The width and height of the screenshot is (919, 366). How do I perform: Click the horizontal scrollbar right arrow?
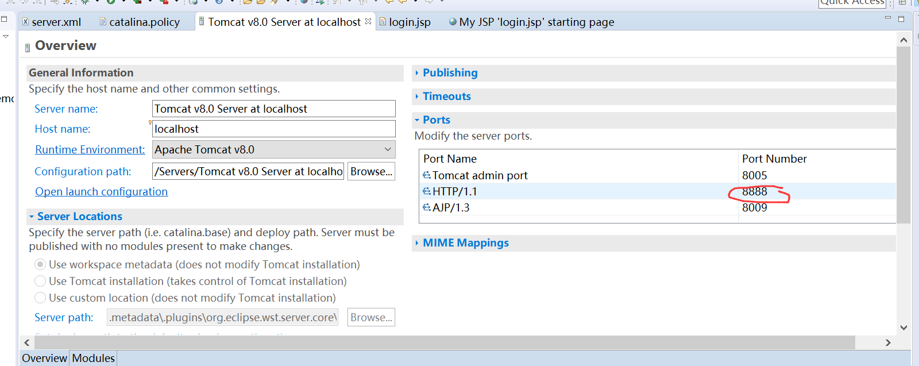click(888, 342)
